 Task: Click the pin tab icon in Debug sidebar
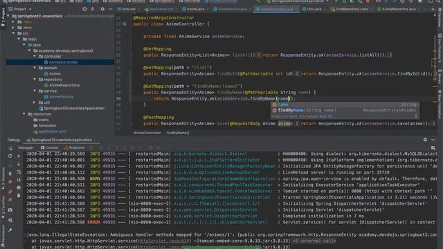(x=10, y=230)
